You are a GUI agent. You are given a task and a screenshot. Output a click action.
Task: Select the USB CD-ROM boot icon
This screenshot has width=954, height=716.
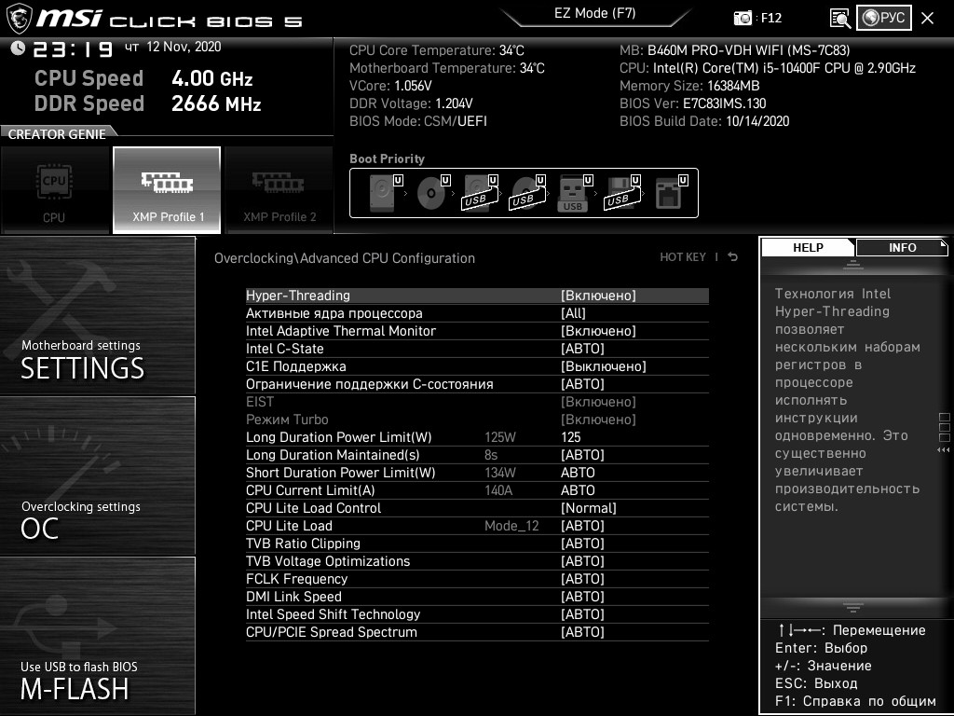(x=527, y=193)
